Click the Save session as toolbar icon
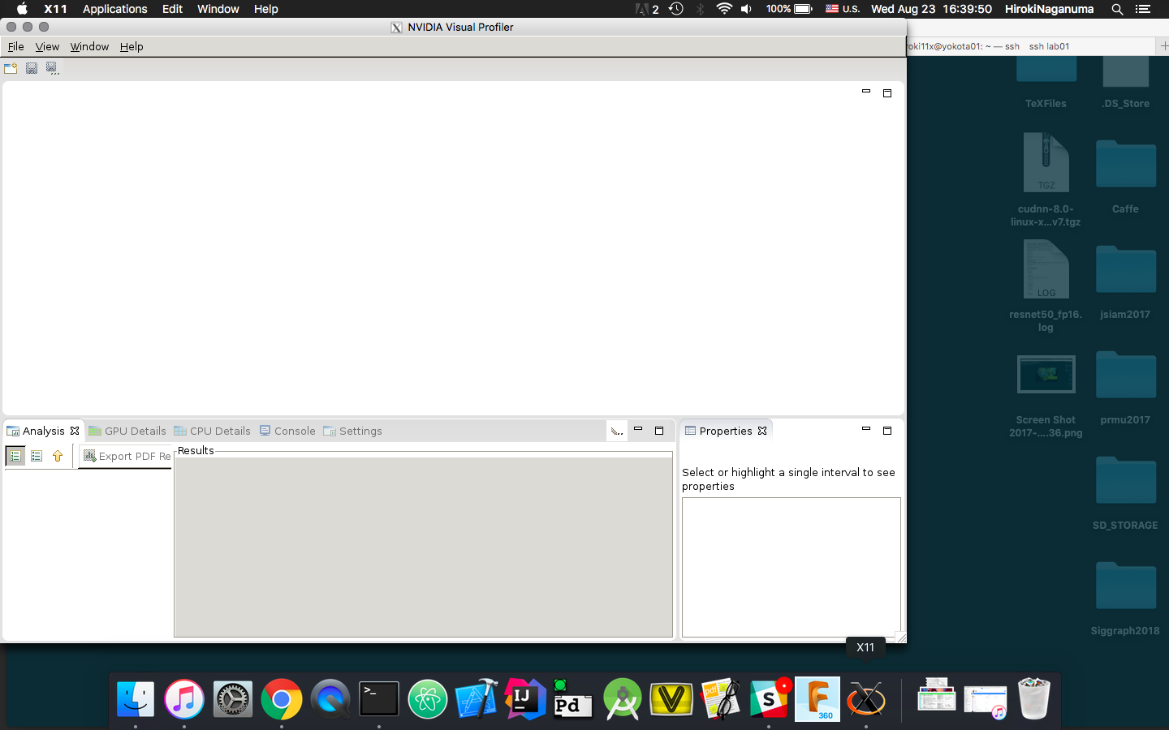This screenshot has height=730, width=1169. pyautogui.click(x=51, y=68)
